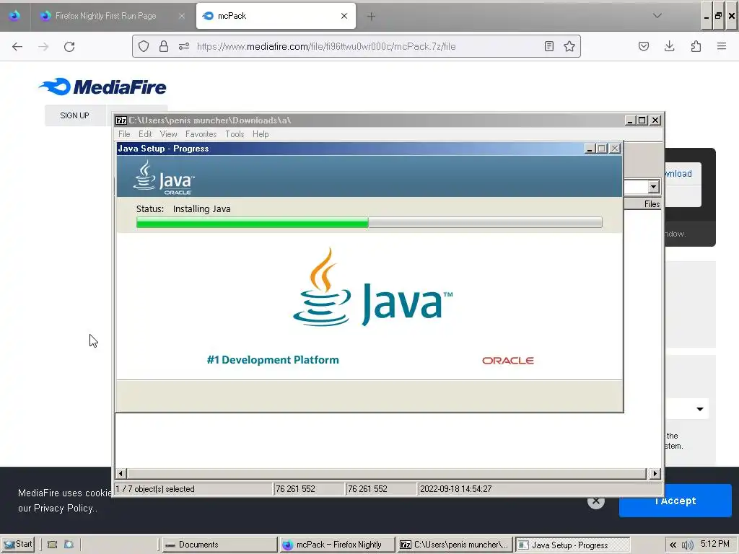Show site security padlock info
The image size is (739, 554).
[x=164, y=46]
